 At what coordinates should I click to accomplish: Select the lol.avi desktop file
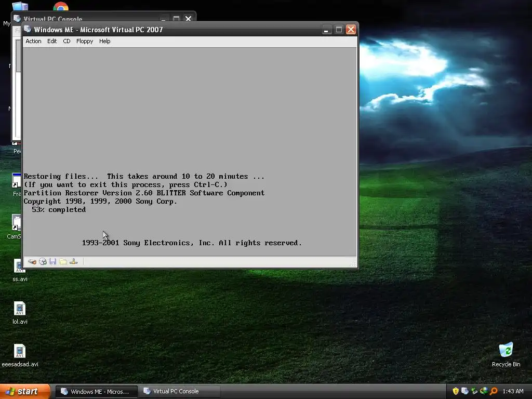(20, 313)
